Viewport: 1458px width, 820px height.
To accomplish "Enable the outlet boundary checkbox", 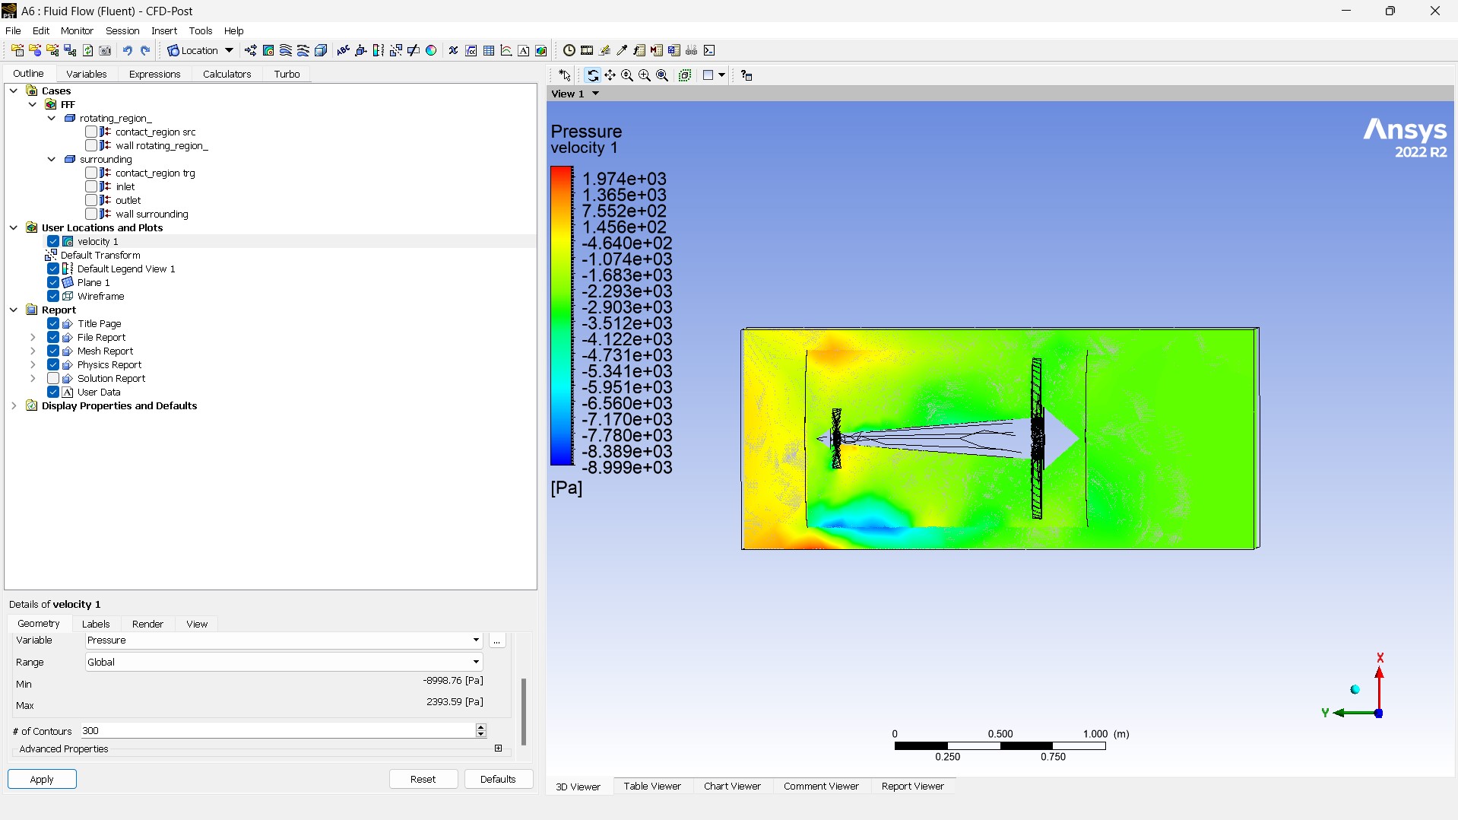I will coord(91,200).
